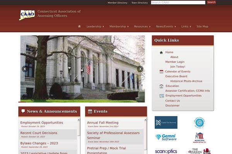Click the Events calendar icon in header
Screen dimensions: 232x154
pos(90,111)
